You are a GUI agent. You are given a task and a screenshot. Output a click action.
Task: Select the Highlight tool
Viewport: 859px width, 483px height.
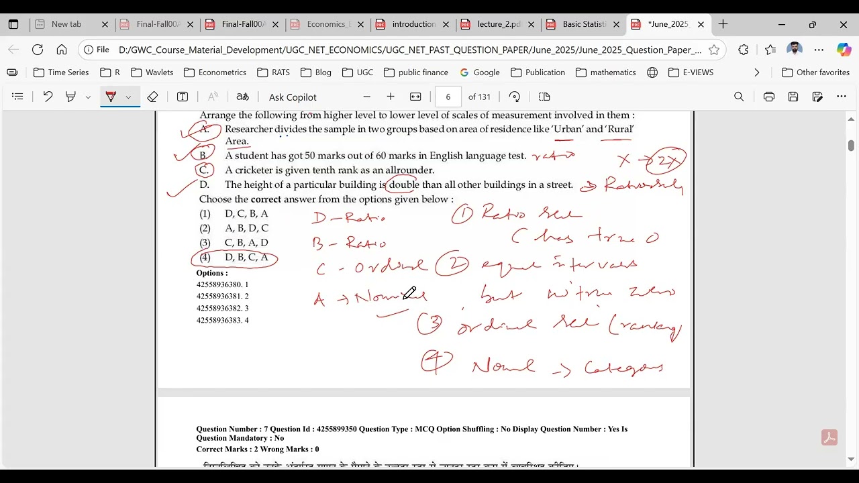(x=70, y=97)
